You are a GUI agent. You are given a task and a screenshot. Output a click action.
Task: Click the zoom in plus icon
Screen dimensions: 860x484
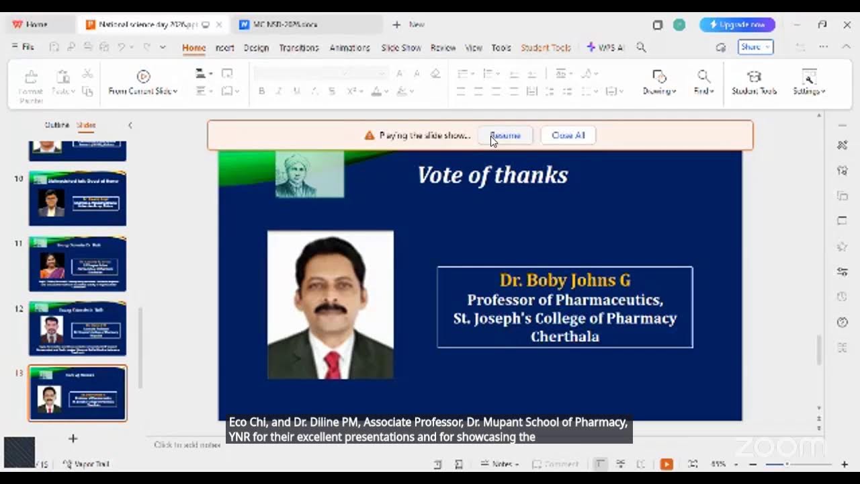844,464
